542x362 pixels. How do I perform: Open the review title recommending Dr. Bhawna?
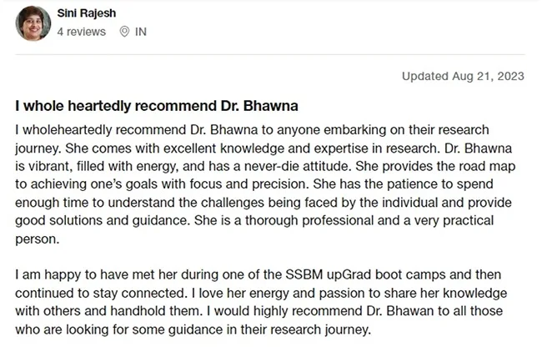click(156, 107)
